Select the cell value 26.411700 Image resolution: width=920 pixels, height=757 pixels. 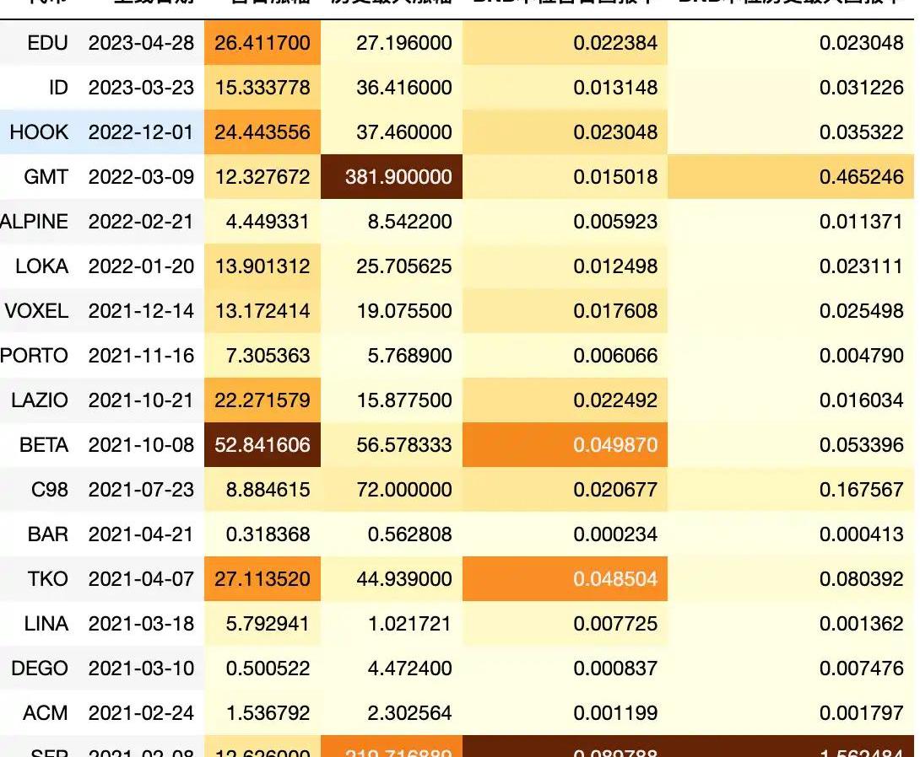coord(262,43)
